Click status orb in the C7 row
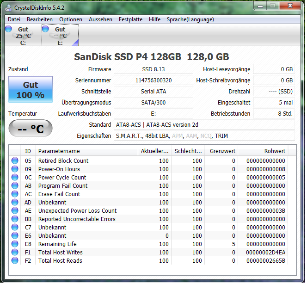Screen dimensions: 307x284 point(15,227)
